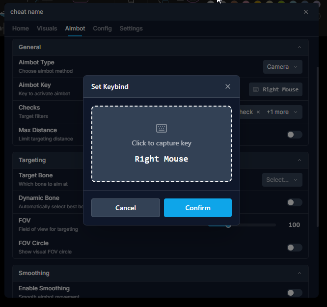Click the FOV value 100
The height and width of the screenshot is (307, 327).
pos(294,225)
